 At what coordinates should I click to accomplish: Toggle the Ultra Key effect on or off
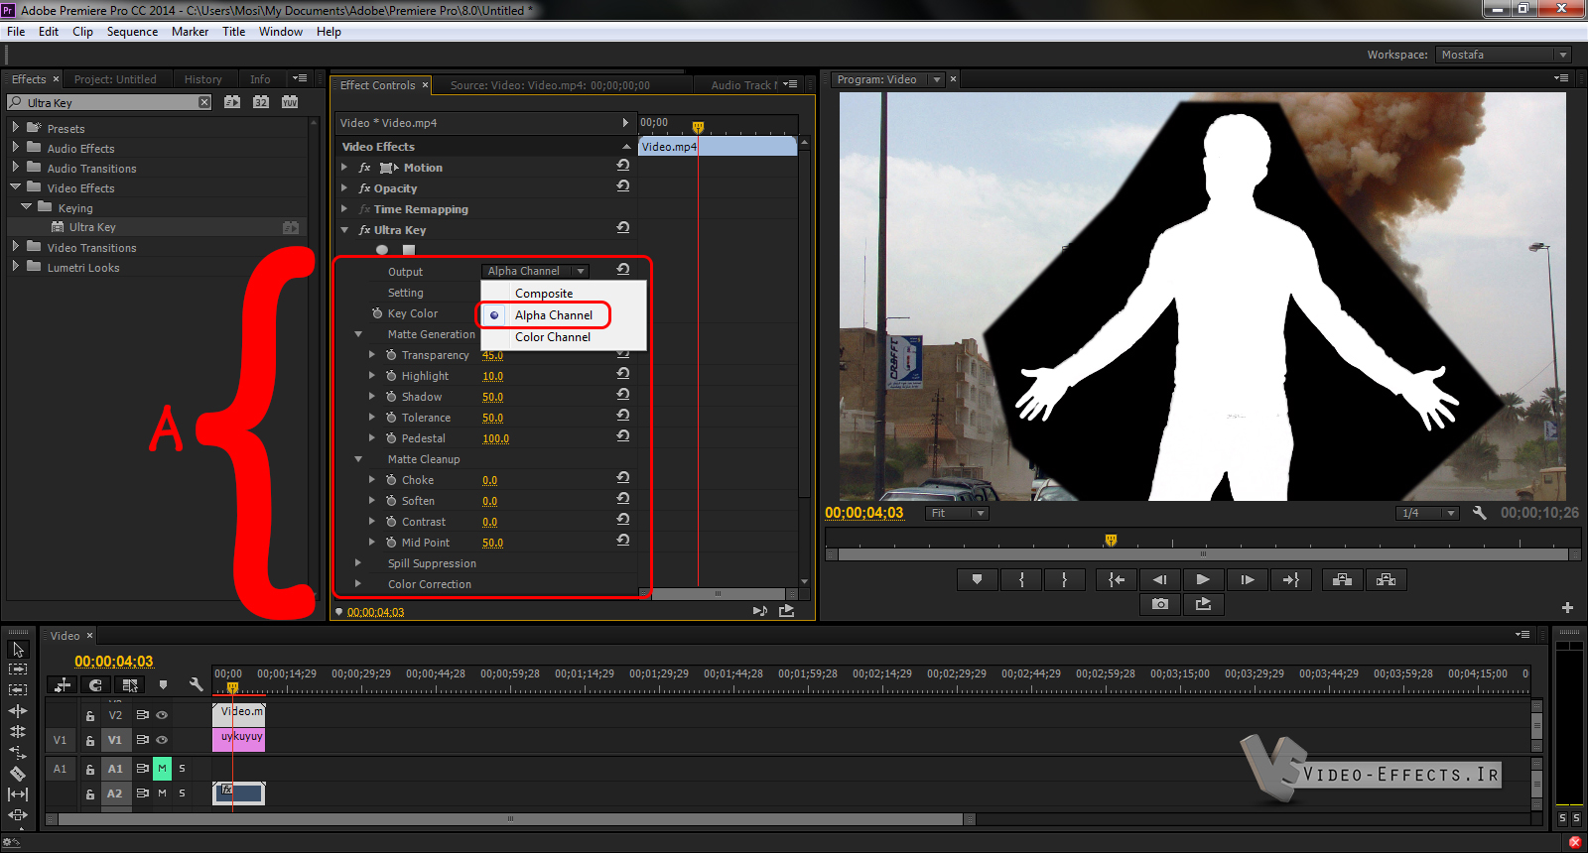364,230
